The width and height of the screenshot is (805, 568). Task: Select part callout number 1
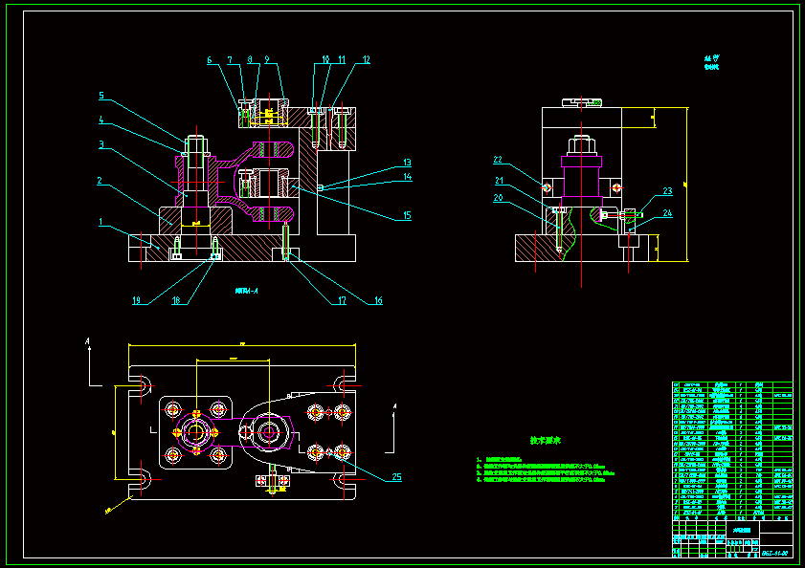click(101, 222)
